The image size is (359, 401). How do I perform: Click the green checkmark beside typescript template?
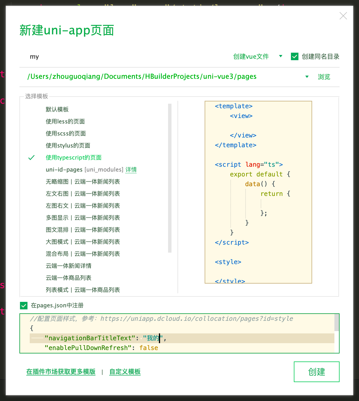pyautogui.click(x=31, y=158)
